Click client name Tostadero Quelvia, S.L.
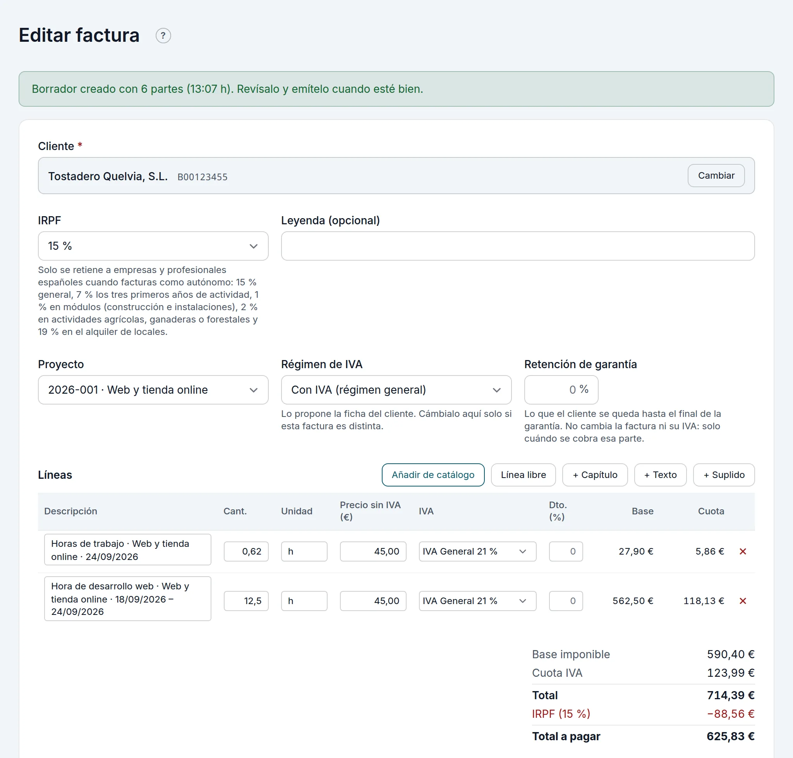 click(108, 177)
